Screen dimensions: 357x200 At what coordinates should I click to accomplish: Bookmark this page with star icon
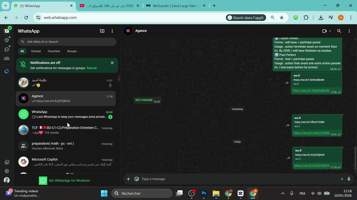[282, 17]
